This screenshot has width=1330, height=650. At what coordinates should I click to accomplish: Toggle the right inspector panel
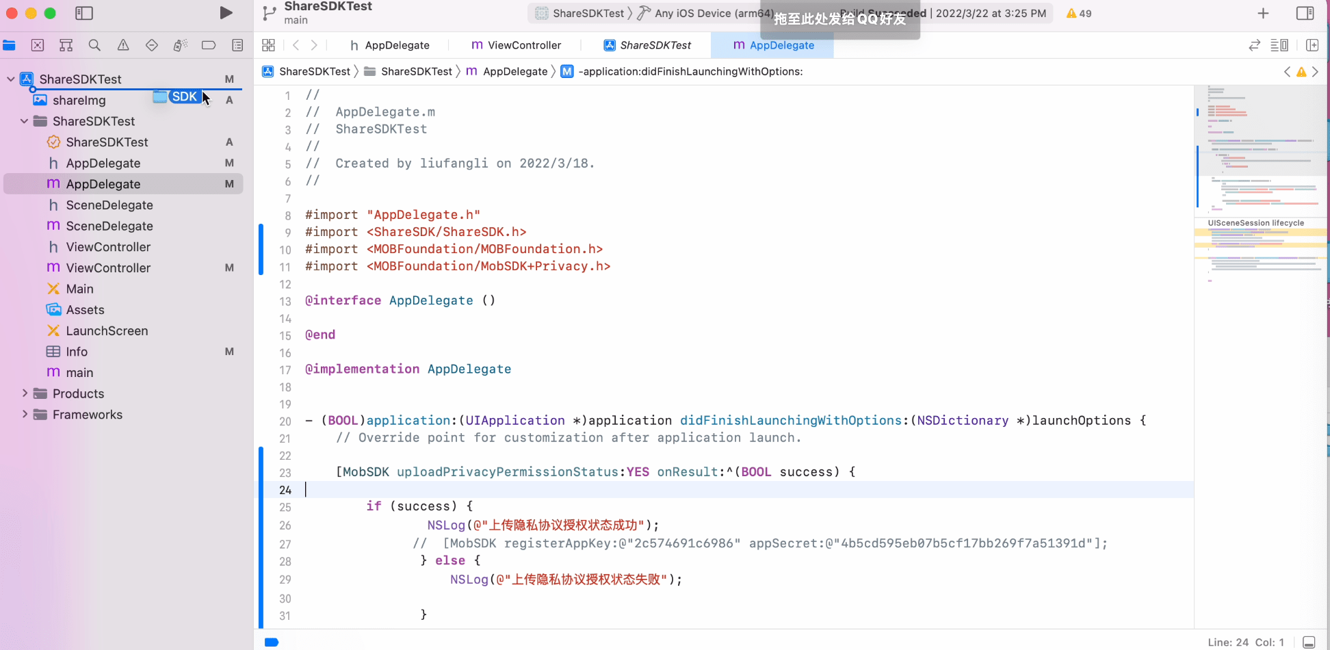tap(1305, 13)
